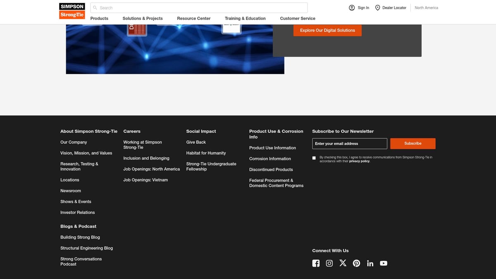496x279 pixels.
Task: Click the Simpson Strong-Tie logo
Action: (72, 11)
